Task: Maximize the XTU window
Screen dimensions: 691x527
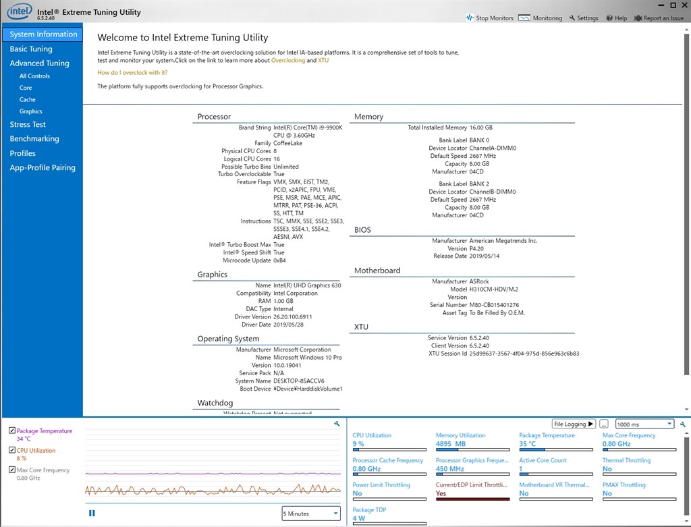Action: 673,5
